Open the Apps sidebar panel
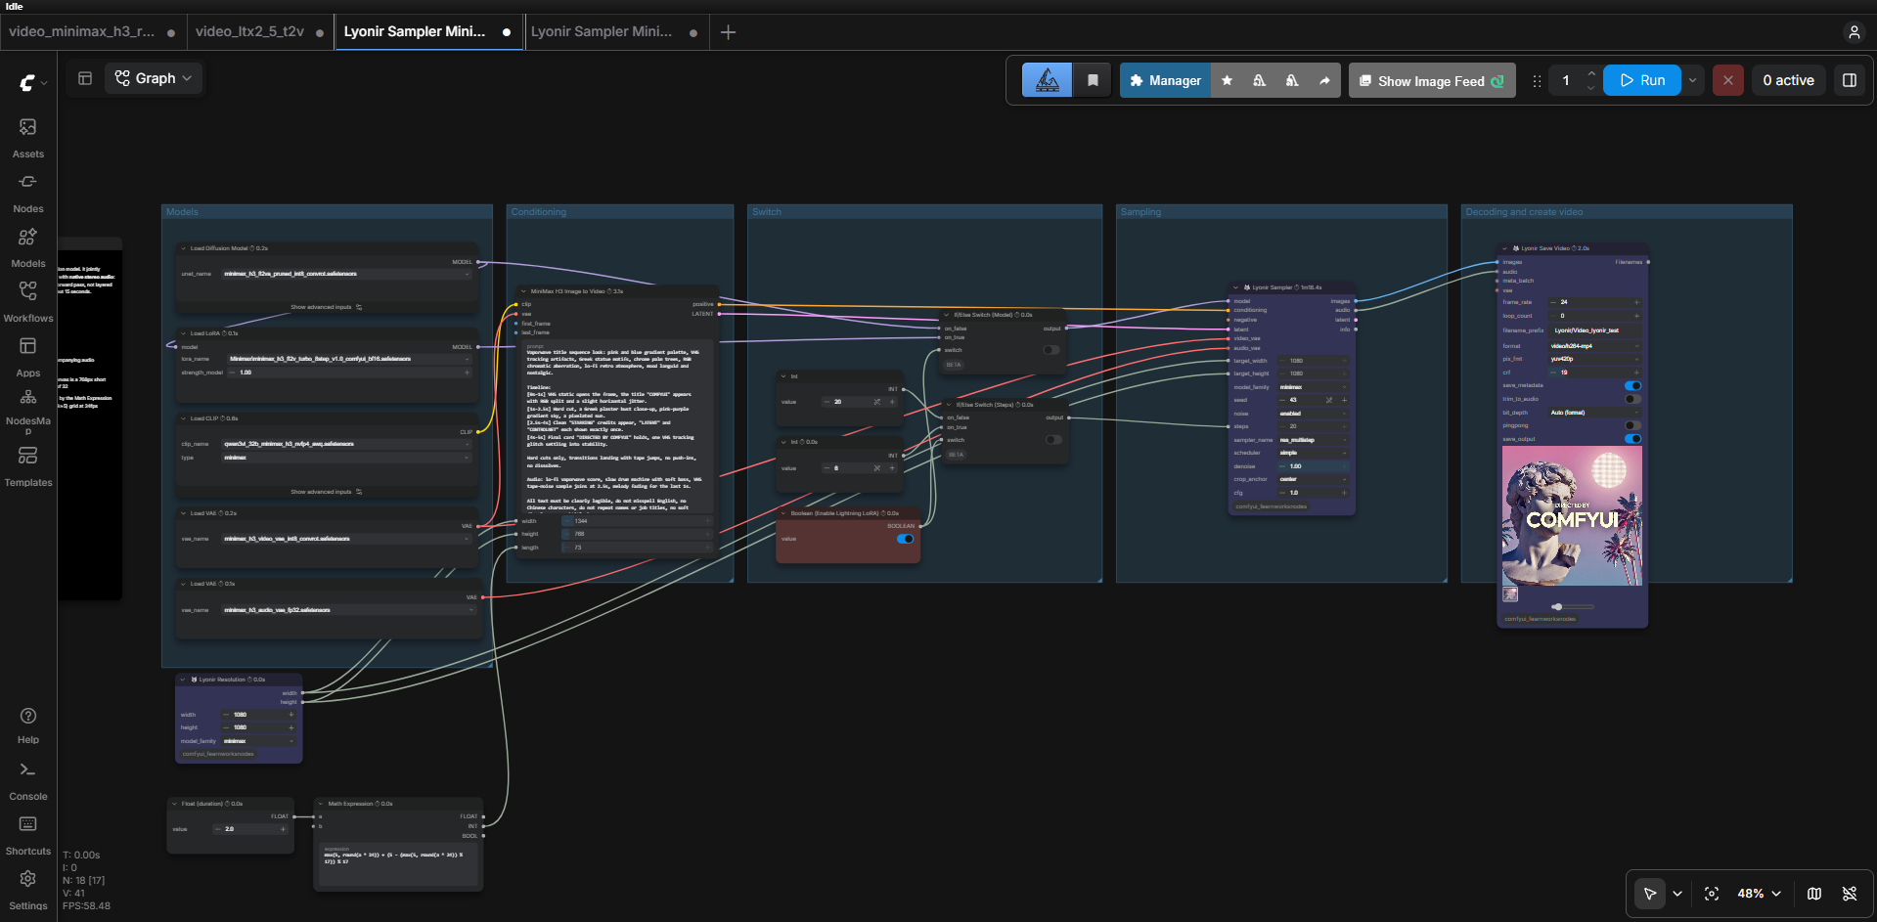1877x922 pixels. (x=28, y=357)
